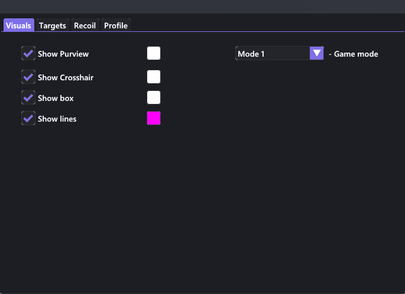This screenshot has width=405, height=294.
Task: Click the window's top title bar
Action: click(x=202, y=6)
